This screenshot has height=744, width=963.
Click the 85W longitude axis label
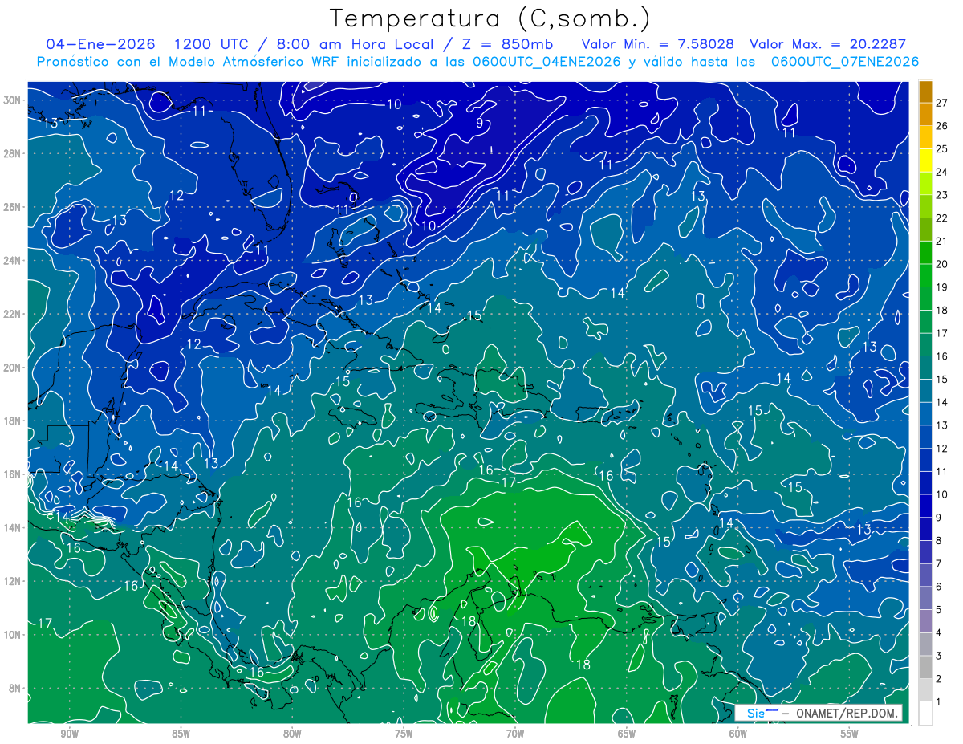[181, 734]
